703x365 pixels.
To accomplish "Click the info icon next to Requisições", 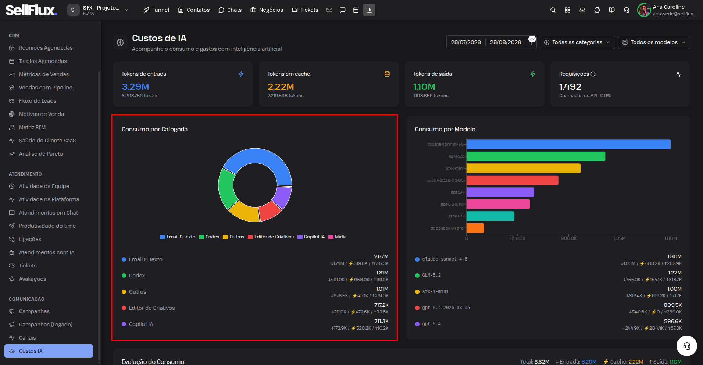I will (x=593, y=74).
